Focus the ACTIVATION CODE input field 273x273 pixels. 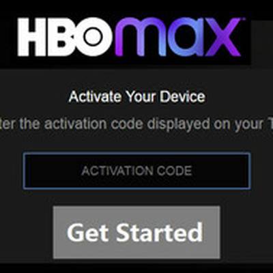click(x=136, y=171)
